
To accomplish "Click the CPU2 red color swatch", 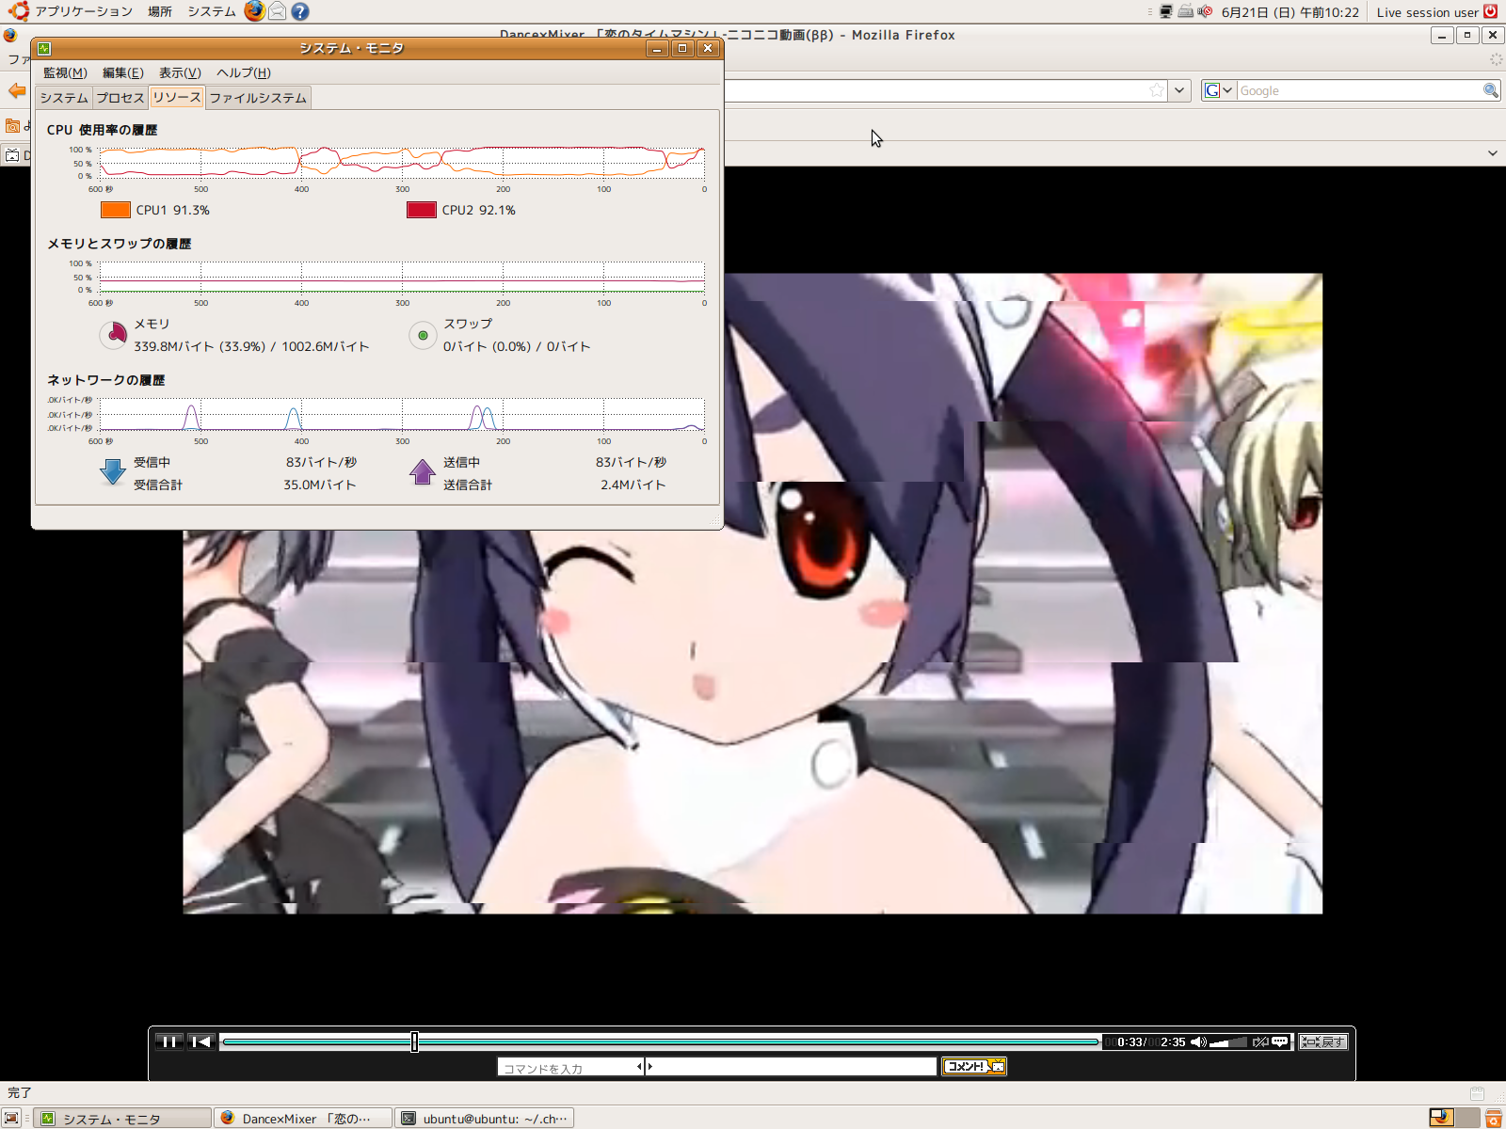I will [x=422, y=210].
